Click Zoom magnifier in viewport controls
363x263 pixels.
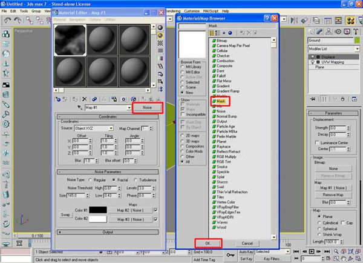point(336,251)
